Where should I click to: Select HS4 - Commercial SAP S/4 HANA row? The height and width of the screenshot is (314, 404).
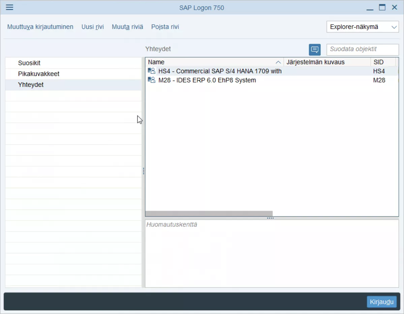coord(272,71)
